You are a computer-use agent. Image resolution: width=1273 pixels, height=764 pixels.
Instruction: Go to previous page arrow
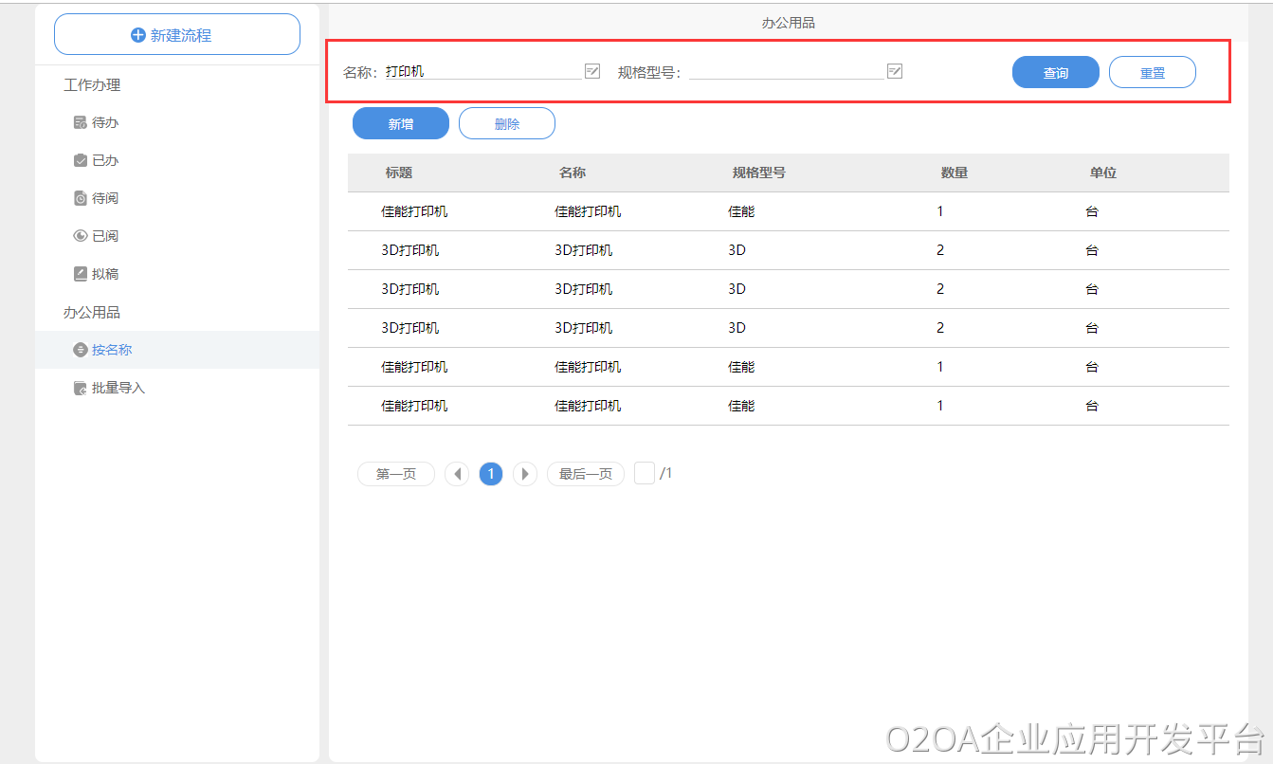[457, 474]
